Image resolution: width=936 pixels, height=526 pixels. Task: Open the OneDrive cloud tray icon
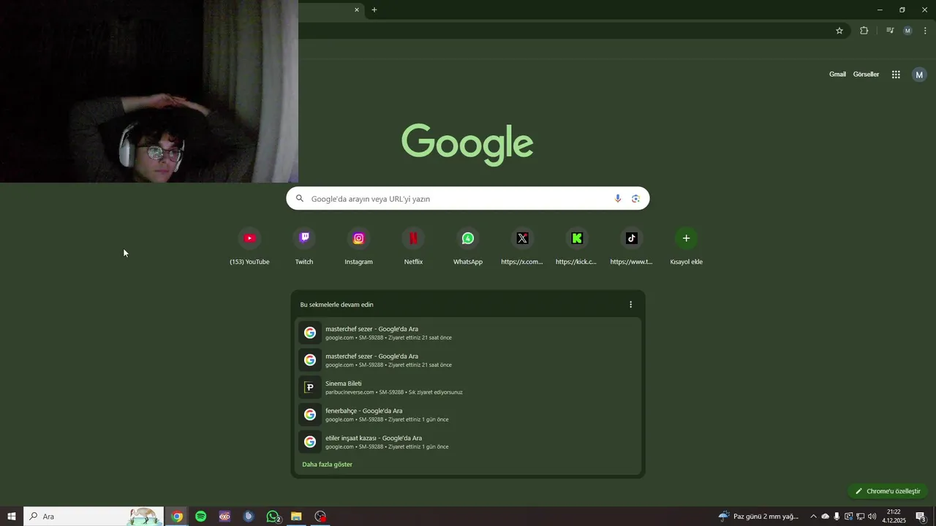click(825, 517)
